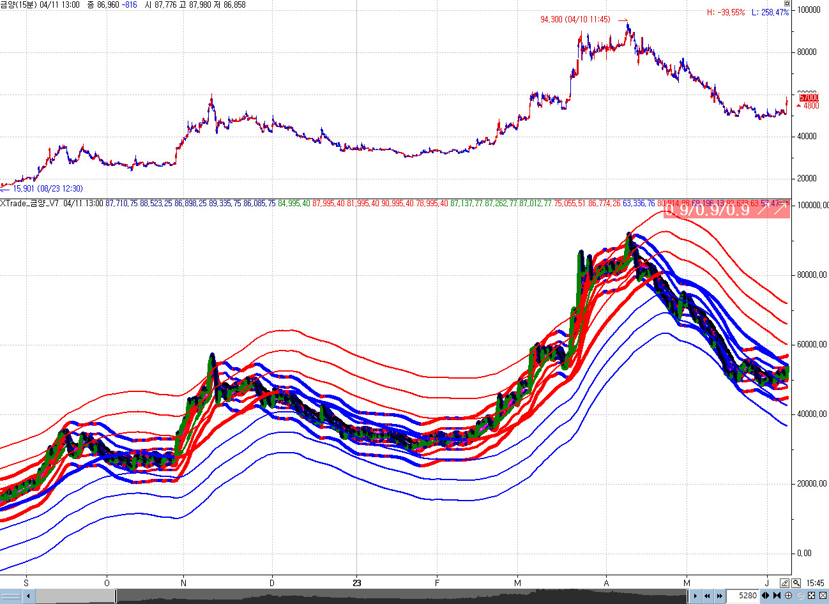The height and width of the screenshot is (604, 829).
Task: Click the maximize pane icon at chart top-right
Action: coord(787,4)
